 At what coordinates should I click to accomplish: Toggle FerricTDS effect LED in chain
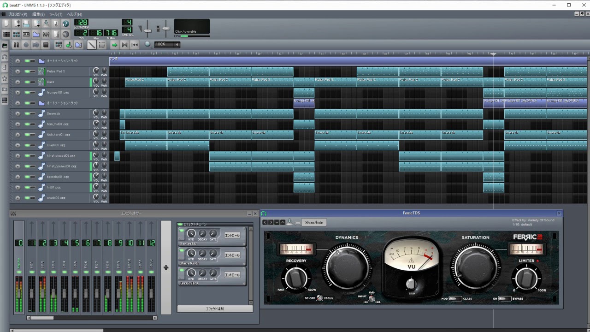point(182,270)
